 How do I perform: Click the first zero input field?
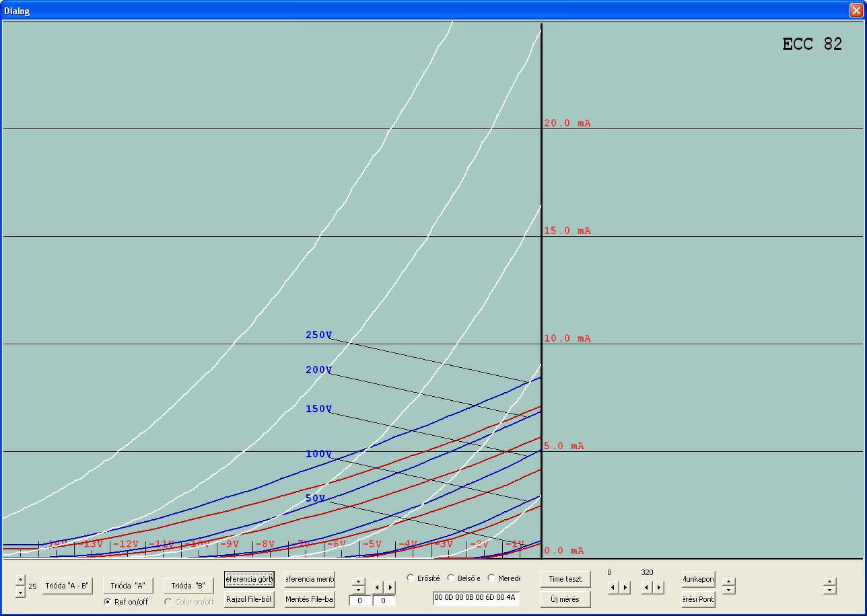tap(360, 601)
